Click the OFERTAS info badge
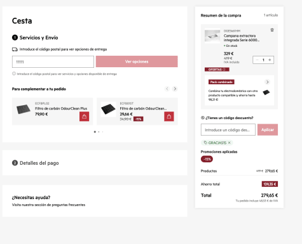302x244 pixels. click(217, 70)
